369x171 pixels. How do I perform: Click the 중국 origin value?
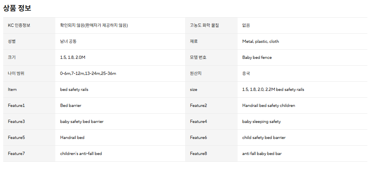(246, 74)
